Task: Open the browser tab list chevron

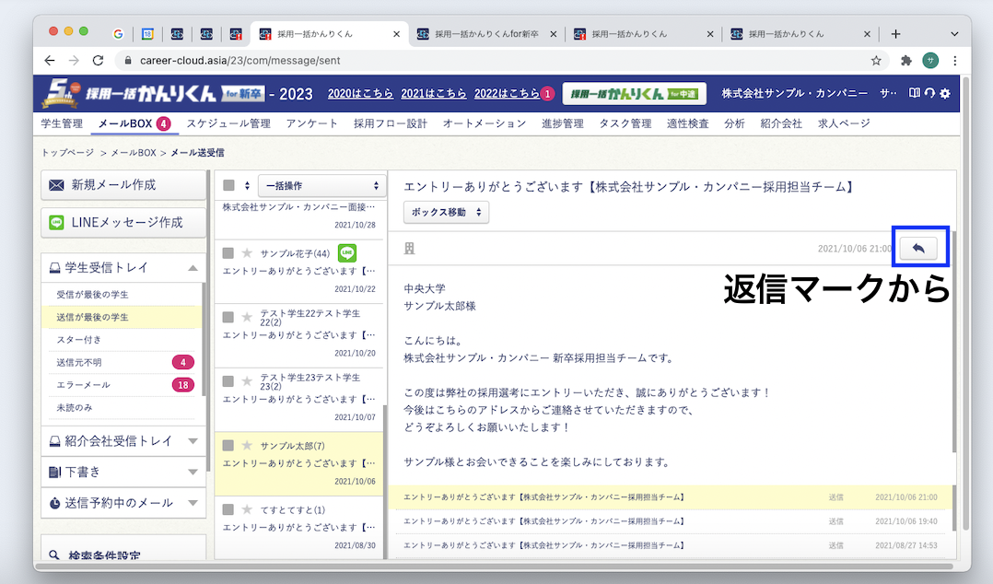Action: (x=954, y=33)
